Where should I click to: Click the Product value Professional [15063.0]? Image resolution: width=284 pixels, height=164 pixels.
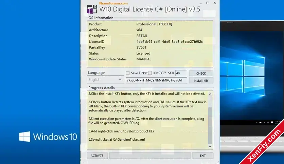click(154, 24)
